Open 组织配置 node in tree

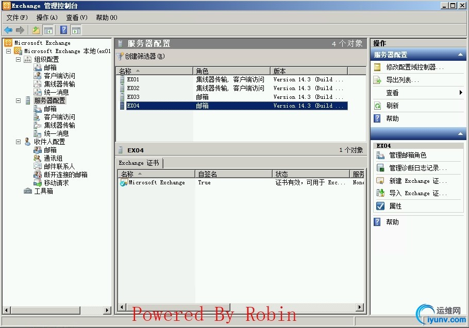pos(46,59)
